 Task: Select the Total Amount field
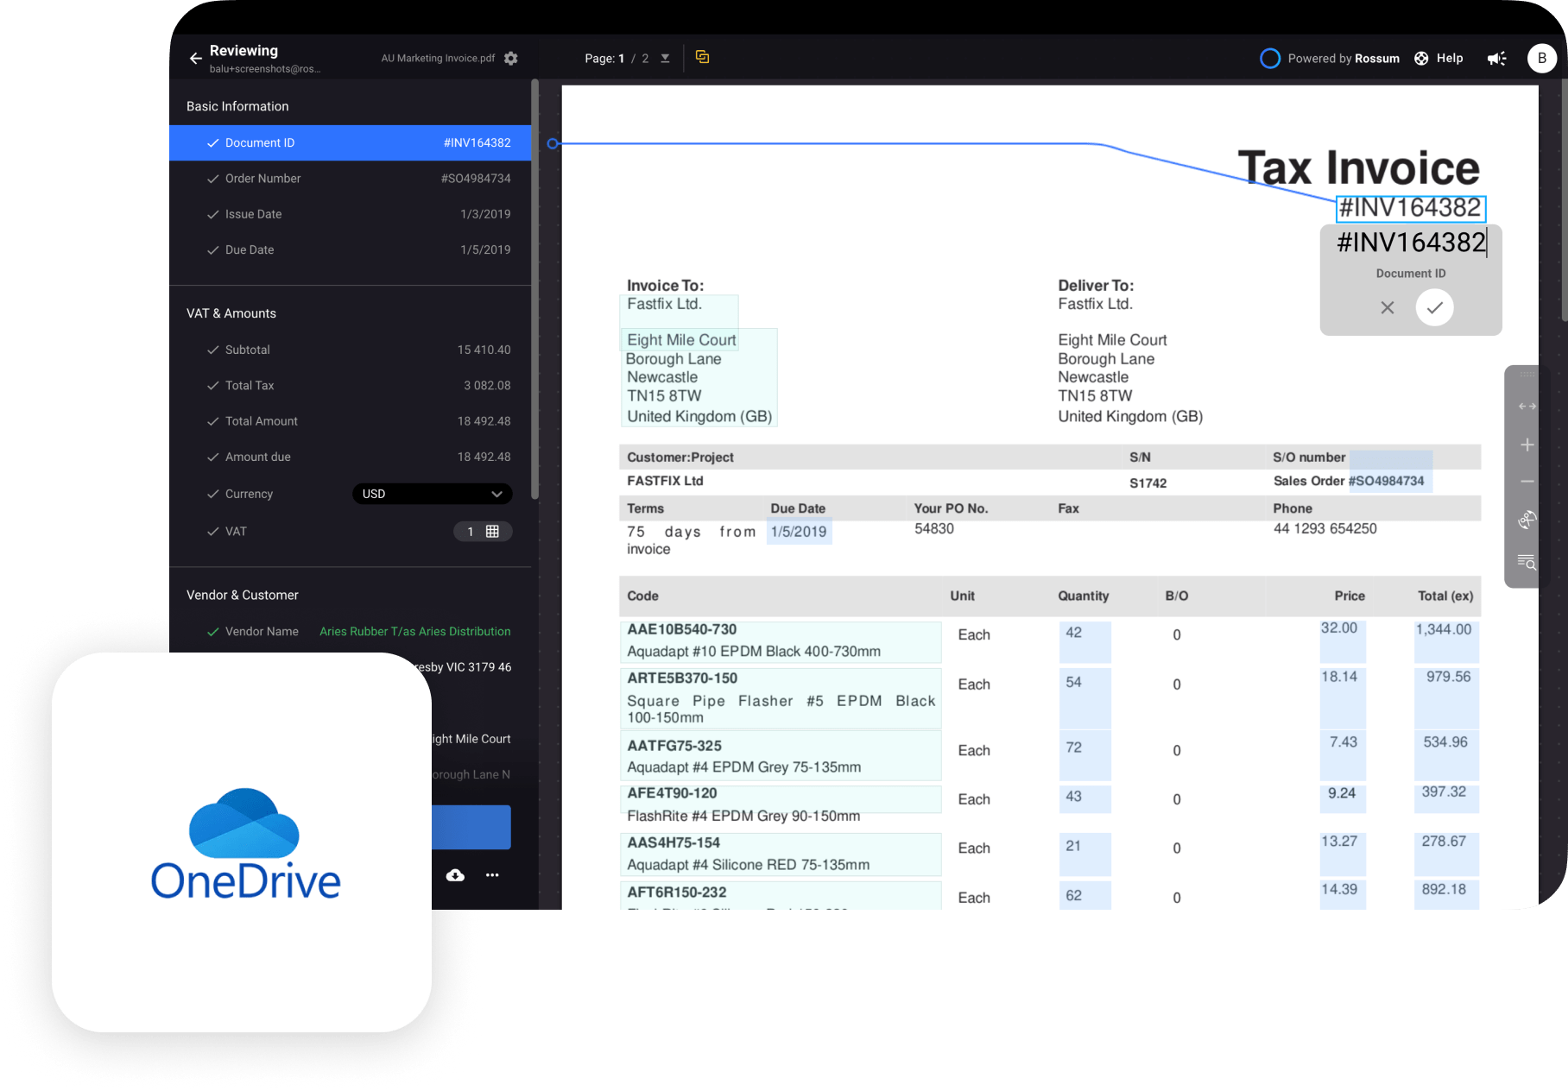[350, 421]
